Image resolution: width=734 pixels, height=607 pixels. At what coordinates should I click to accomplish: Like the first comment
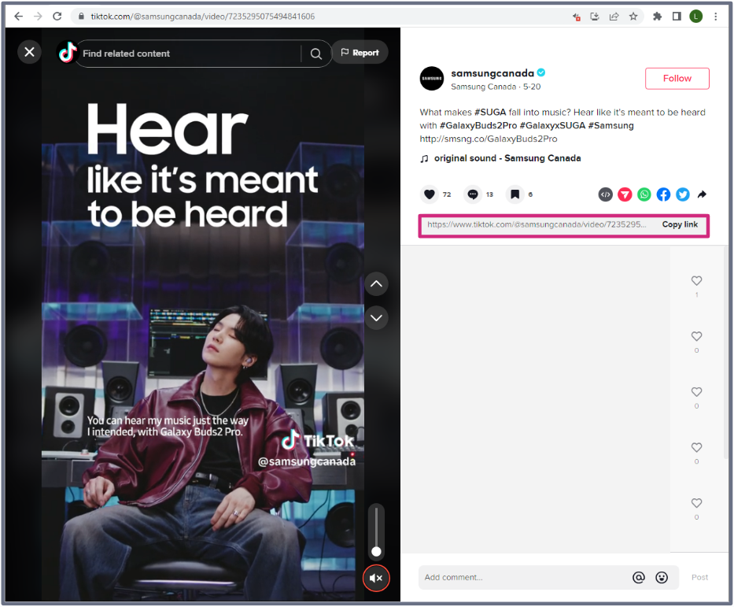click(696, 281)
